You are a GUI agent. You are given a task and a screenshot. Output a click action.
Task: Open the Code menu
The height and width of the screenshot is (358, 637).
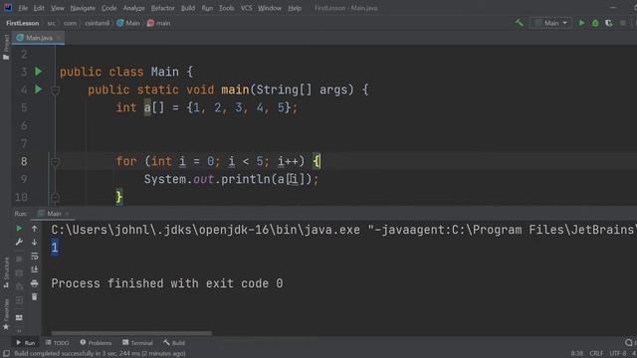(x=108, y=8)
